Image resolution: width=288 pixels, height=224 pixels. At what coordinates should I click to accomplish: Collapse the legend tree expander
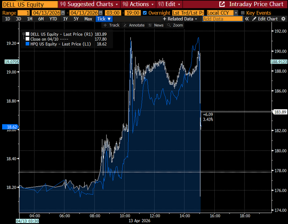24,34
